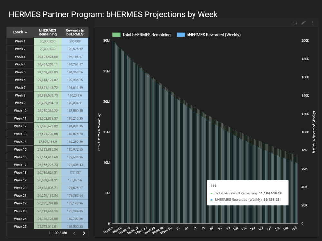This screenshot has height=241, width=322.
Task: Toggle bHERMES Rewarded (Weekly) legend series
Action: [x=213, y=35]
